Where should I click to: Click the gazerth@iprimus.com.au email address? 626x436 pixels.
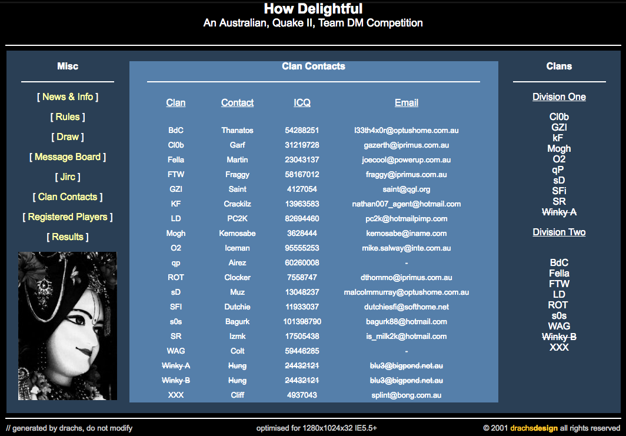point(406,145)
